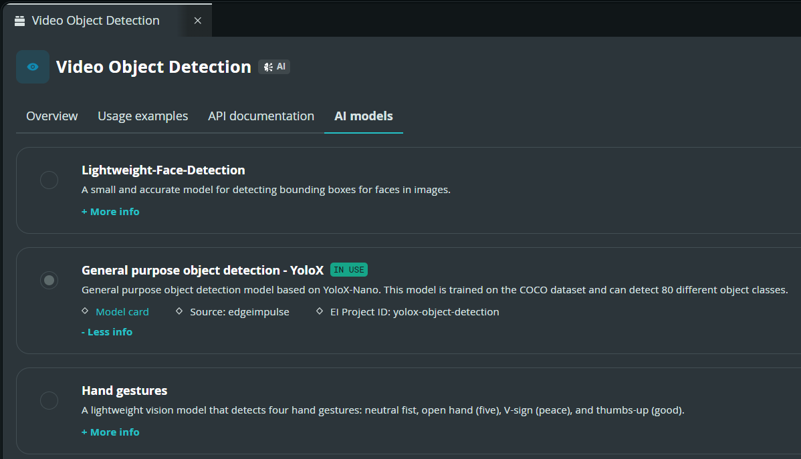The width and height of the screenshot is (801, 459).
Task: Click the diamond bullet before Model card
Action: coord(86,311)
